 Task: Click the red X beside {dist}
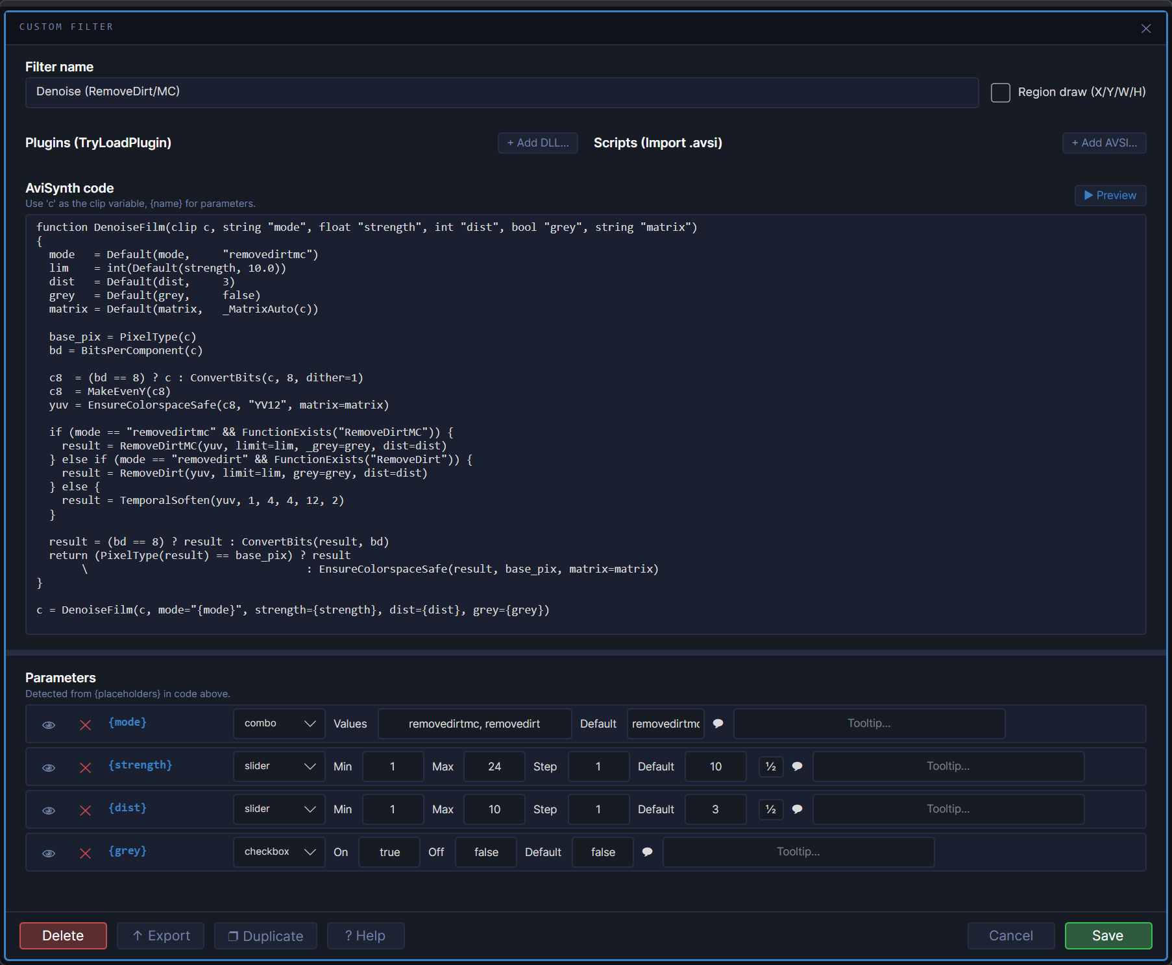85,810
